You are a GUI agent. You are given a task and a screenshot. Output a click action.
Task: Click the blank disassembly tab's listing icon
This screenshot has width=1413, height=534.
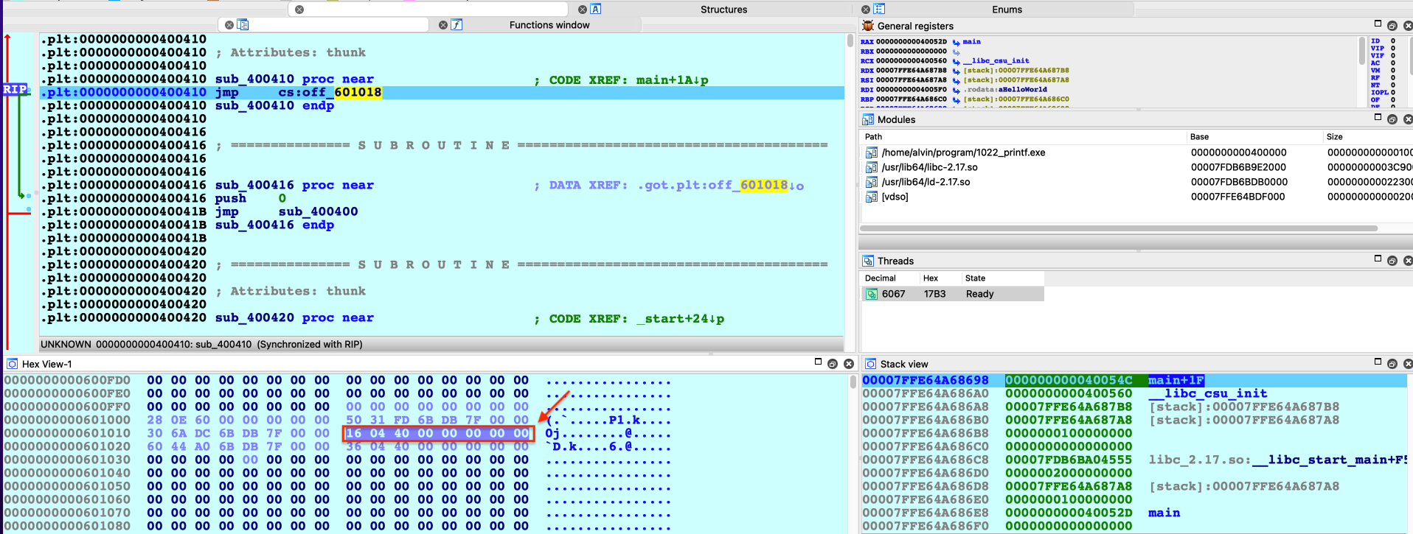[243, 25]
